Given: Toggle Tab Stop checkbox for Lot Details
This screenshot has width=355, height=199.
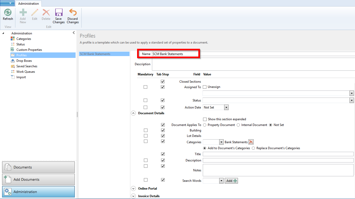Looking at the screenshot, I should (163, 136).
